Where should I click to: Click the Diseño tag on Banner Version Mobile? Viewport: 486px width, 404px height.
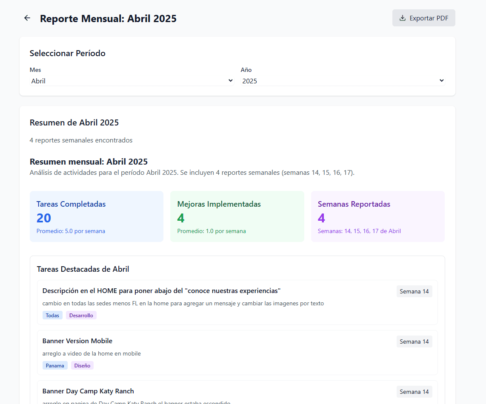tap(82, 366)
